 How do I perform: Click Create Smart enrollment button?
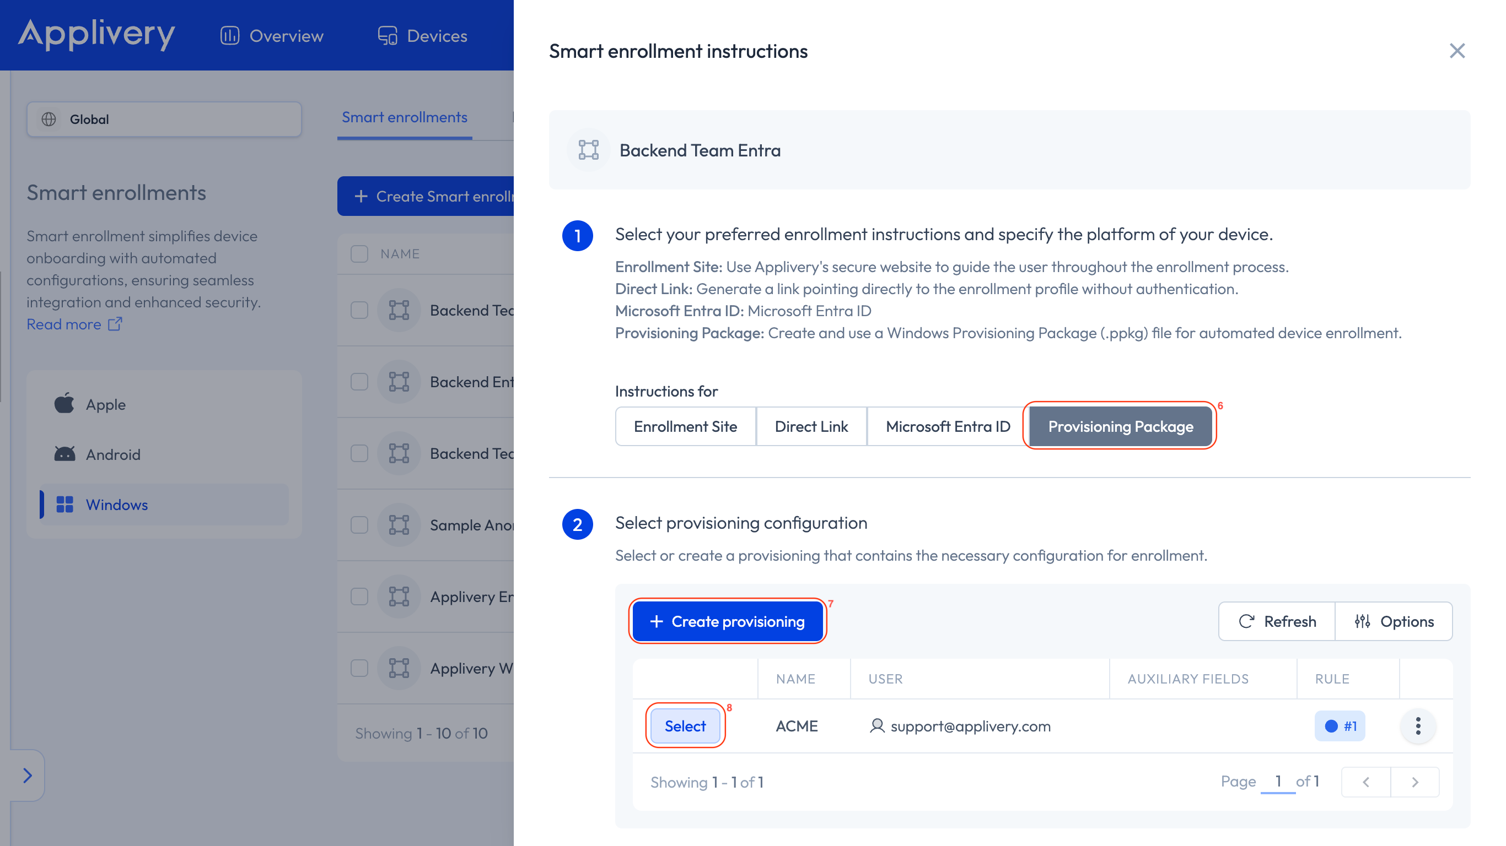tap(426, 196)
